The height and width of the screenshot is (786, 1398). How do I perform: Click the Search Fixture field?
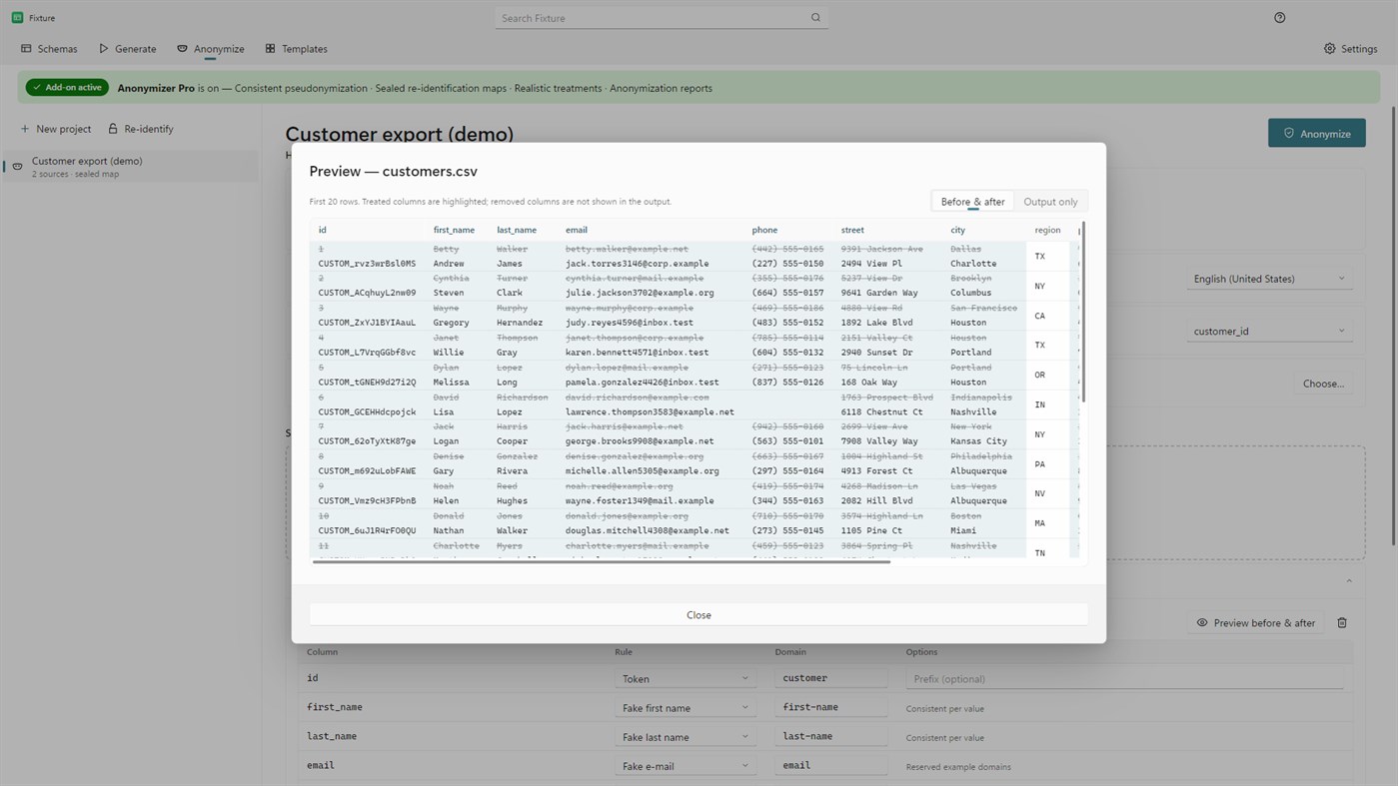(x=661, y=18)
